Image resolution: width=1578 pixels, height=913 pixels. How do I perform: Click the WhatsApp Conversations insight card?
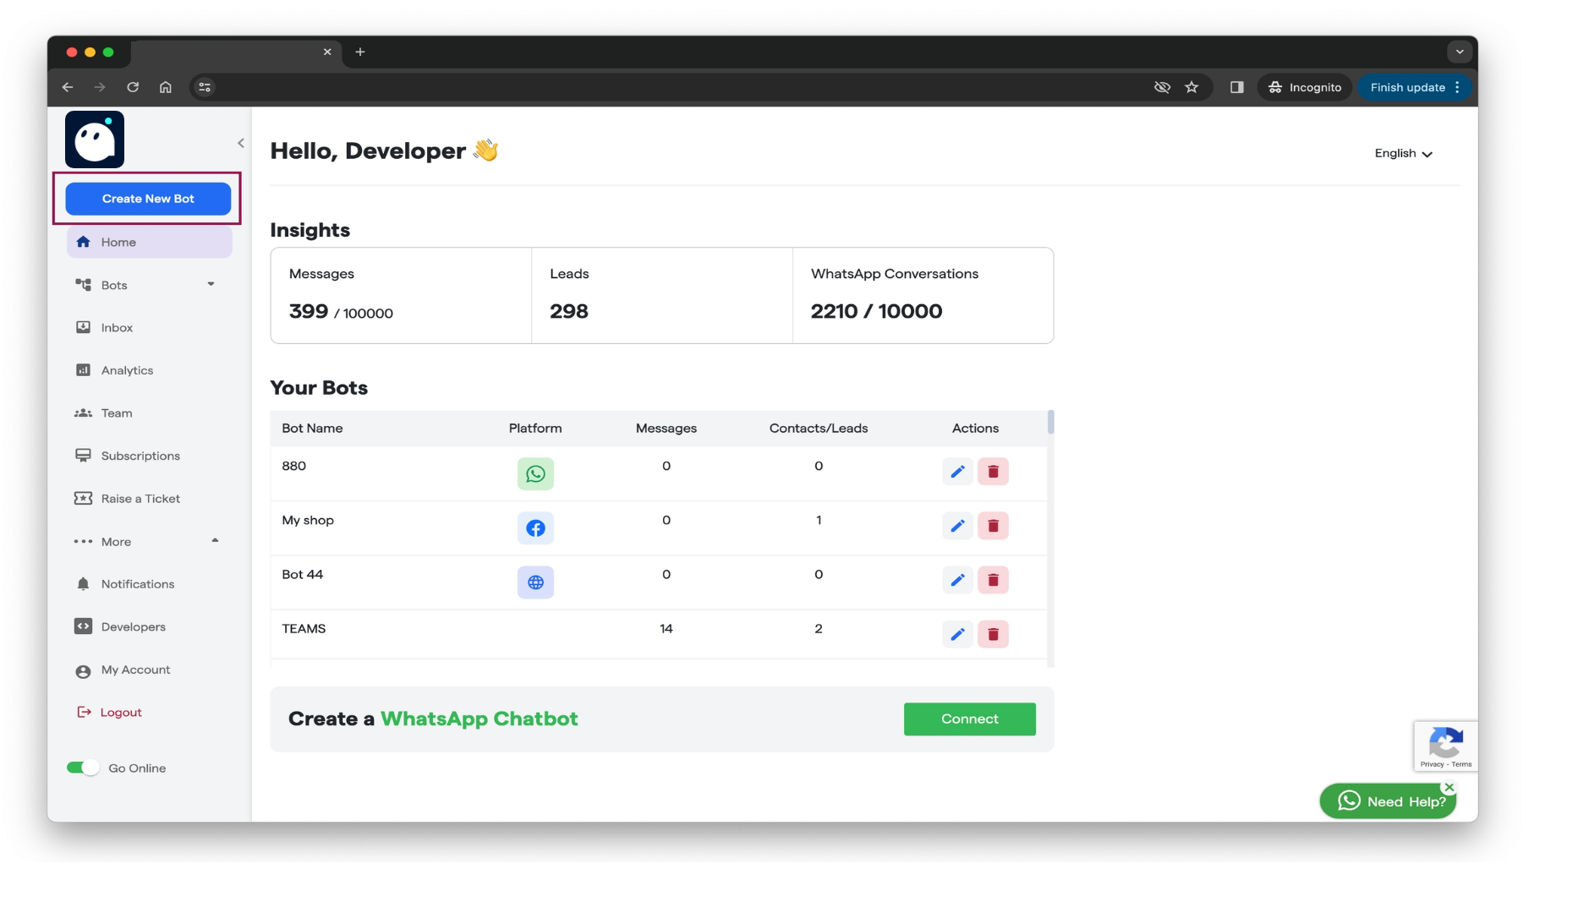coord(923,295)
